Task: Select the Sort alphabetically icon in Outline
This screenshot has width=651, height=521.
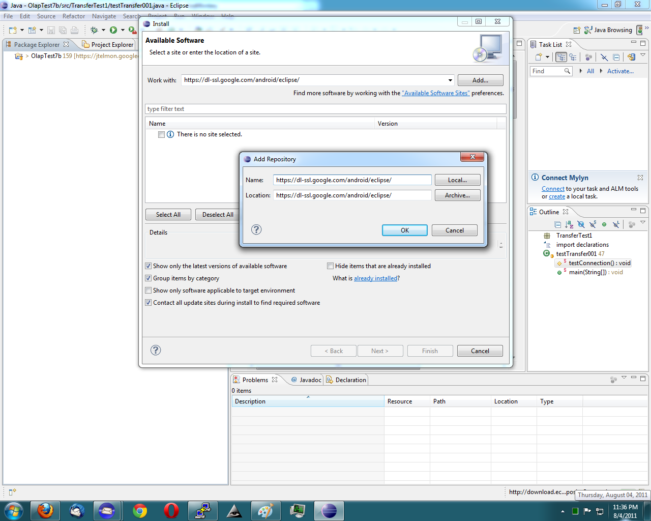Action: tap(570, 224)
